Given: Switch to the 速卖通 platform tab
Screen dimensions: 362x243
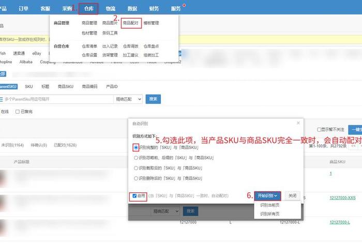Looking at the screenshot, I should (19, 53).
